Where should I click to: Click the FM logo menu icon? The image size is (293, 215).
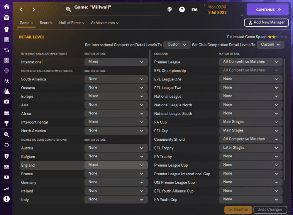(x=194, y=9)
